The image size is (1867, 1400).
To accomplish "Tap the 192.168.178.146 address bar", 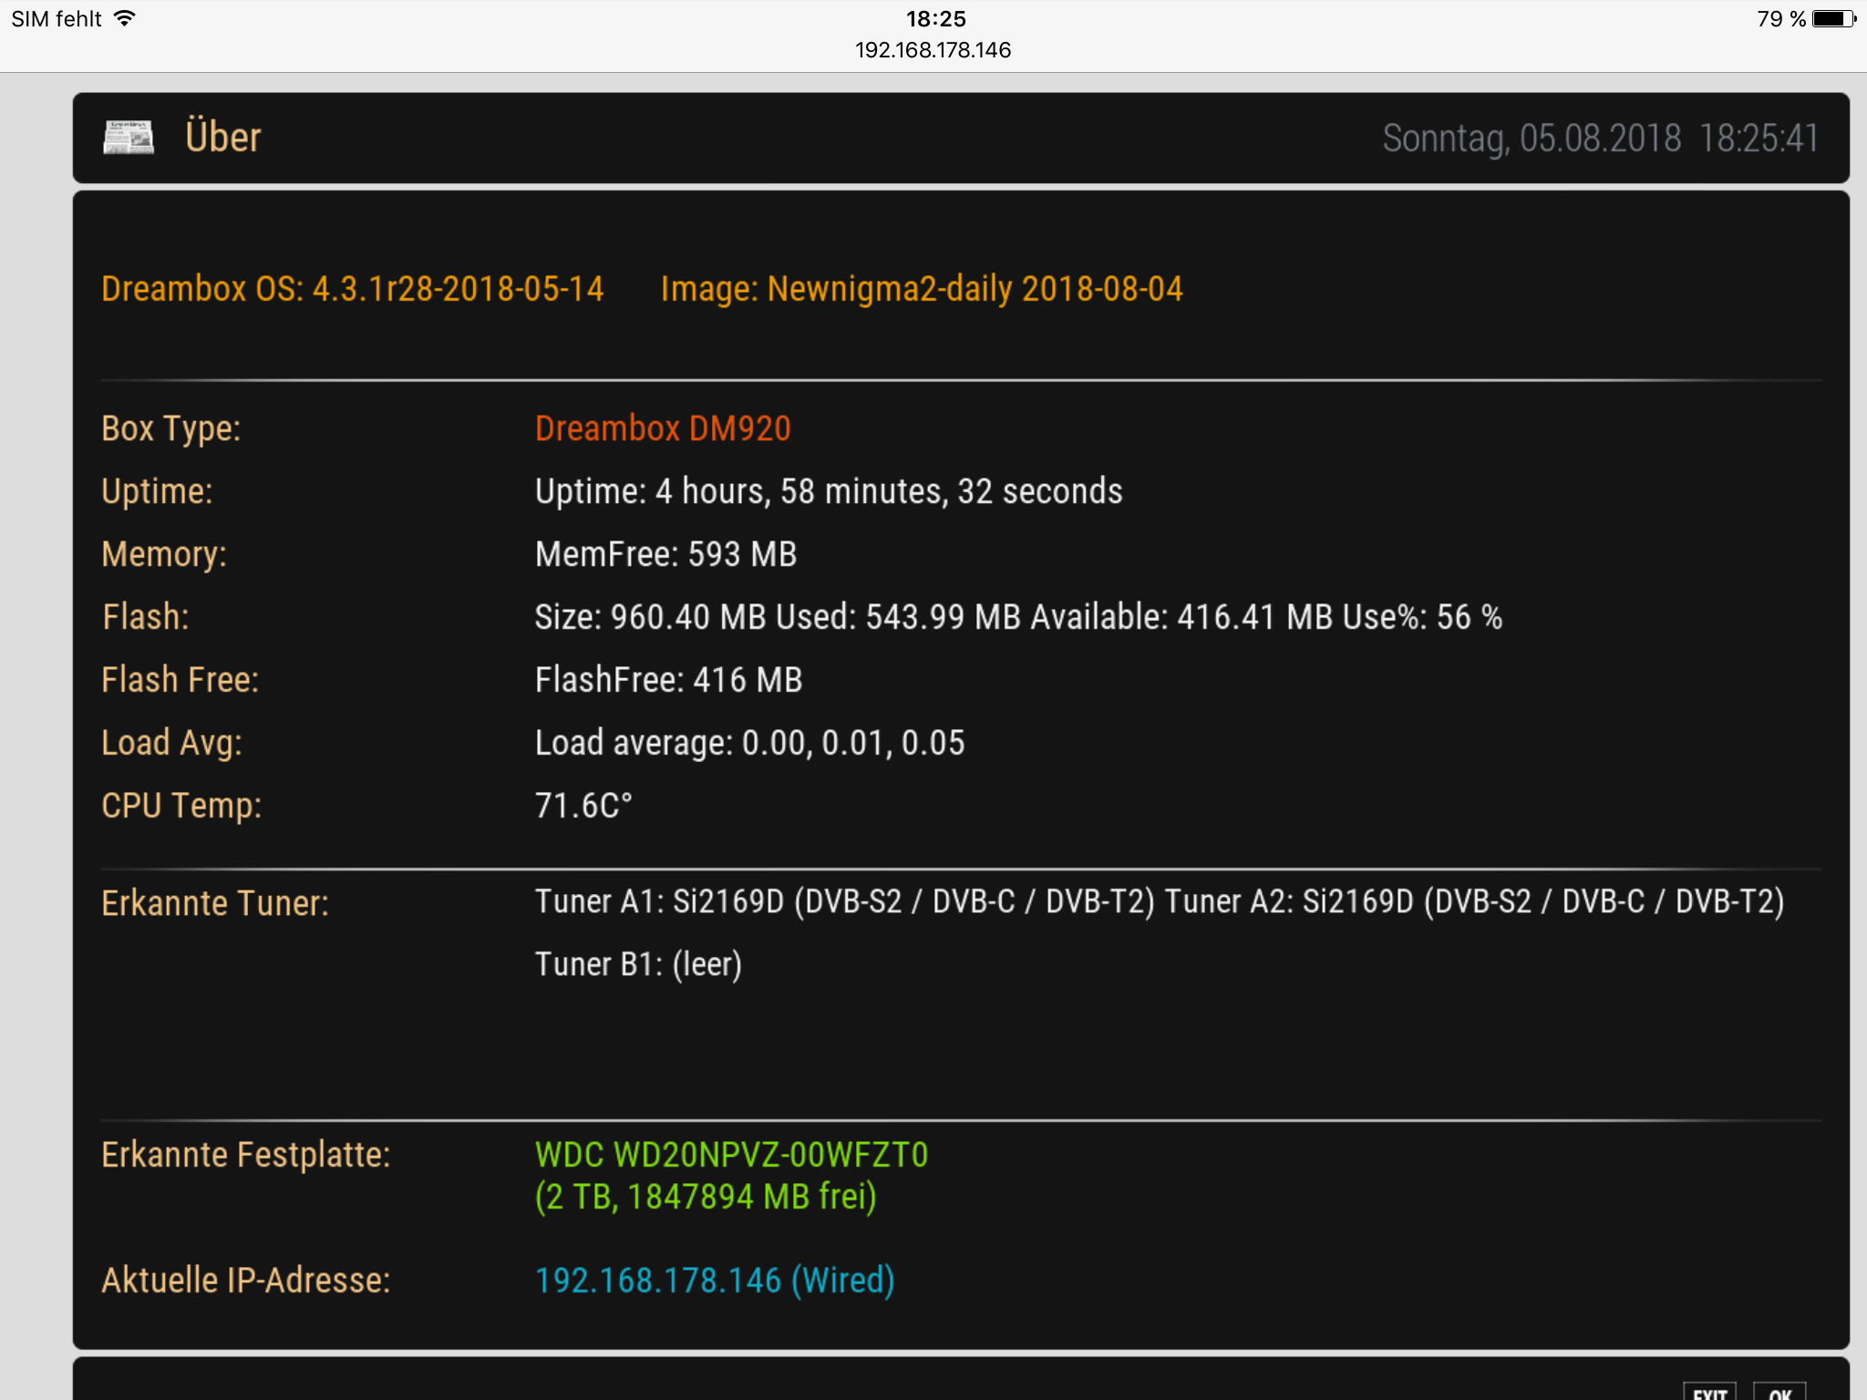I will click(x=933, y=50).
